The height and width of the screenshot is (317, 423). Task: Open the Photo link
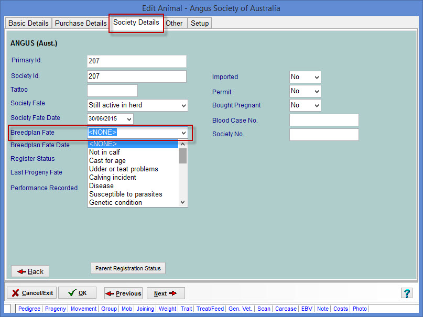coord(360,309)
